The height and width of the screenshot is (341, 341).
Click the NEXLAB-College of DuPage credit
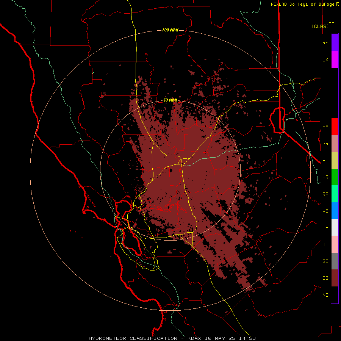305,4
